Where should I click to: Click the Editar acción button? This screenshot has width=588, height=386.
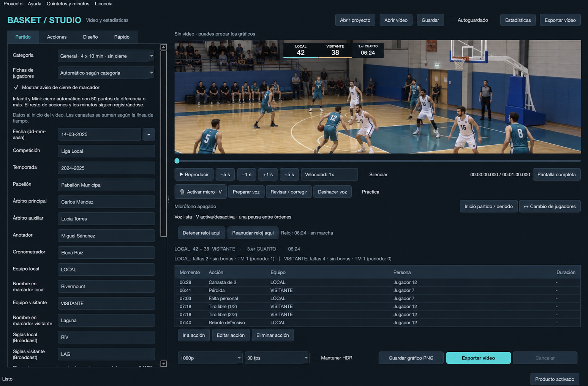click(x=231, y=335)
